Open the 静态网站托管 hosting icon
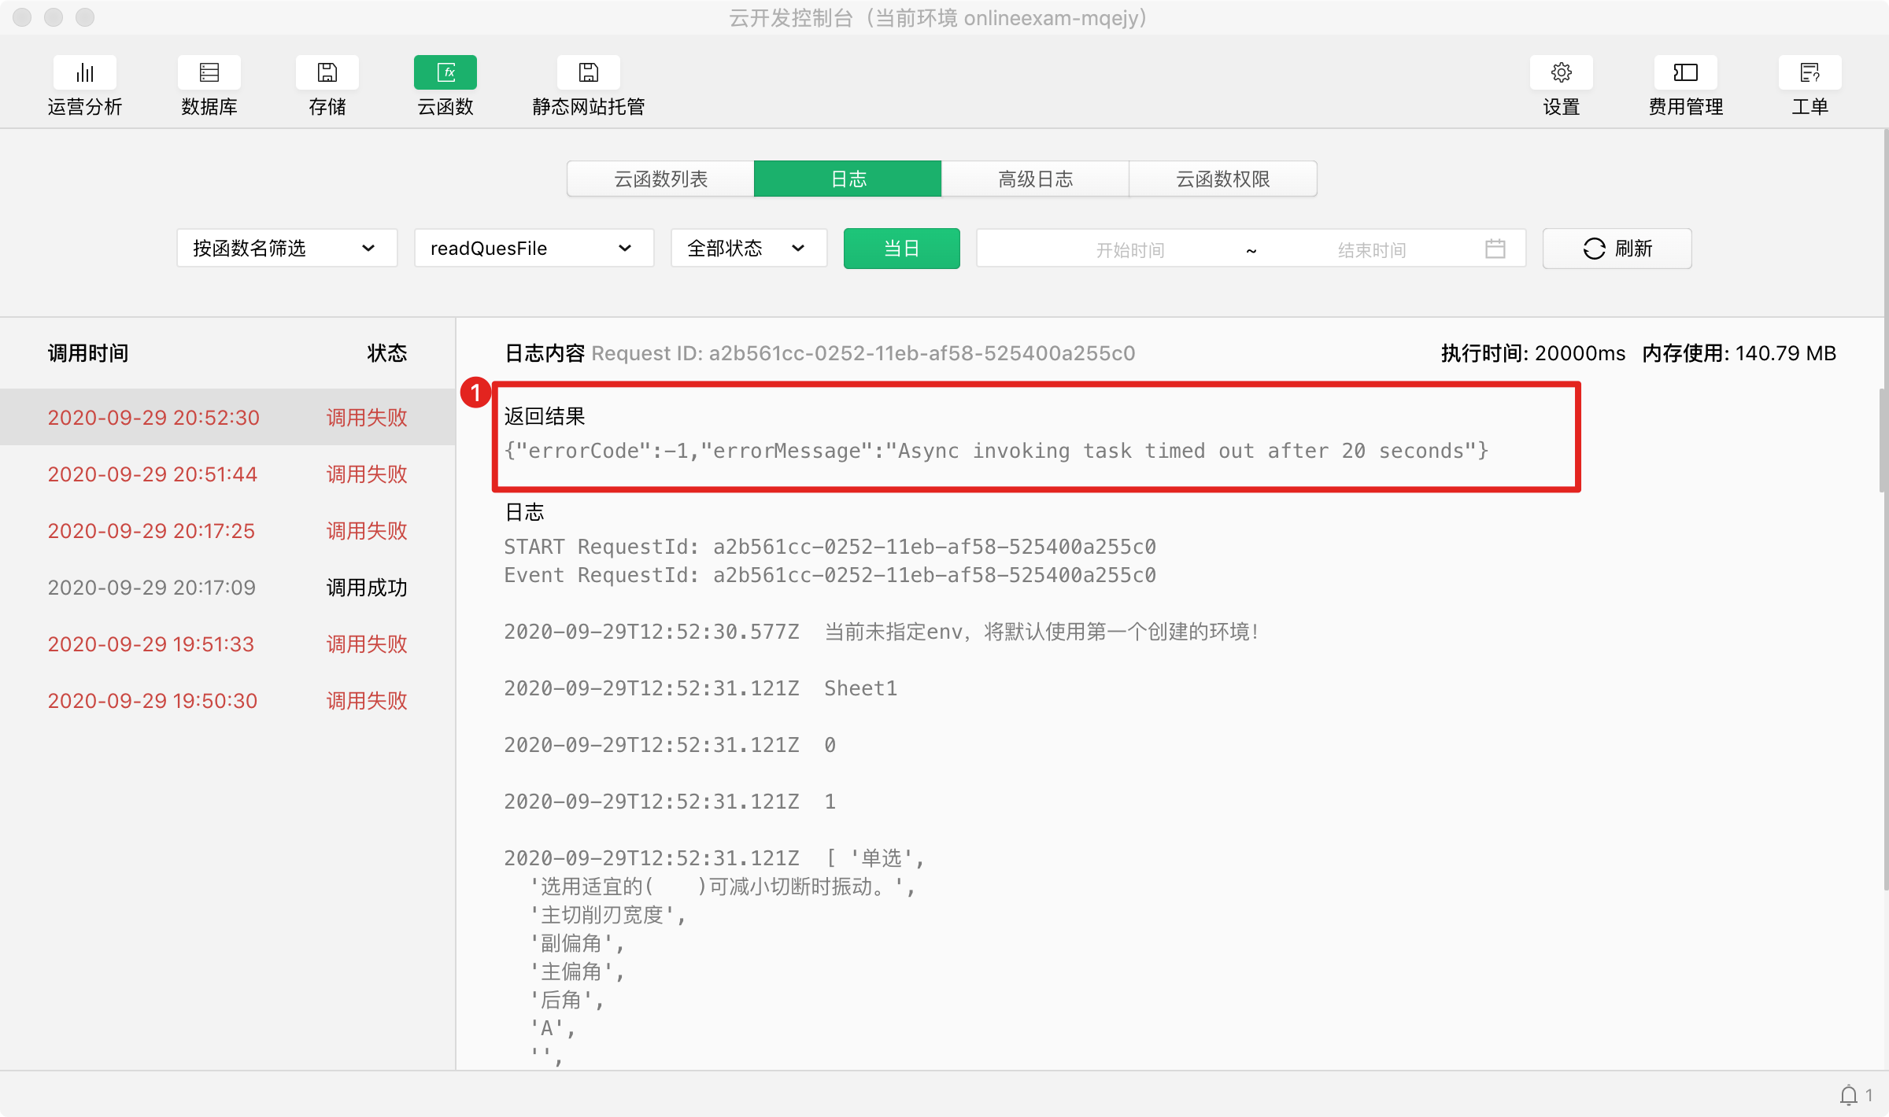 [x=589, y=73]
